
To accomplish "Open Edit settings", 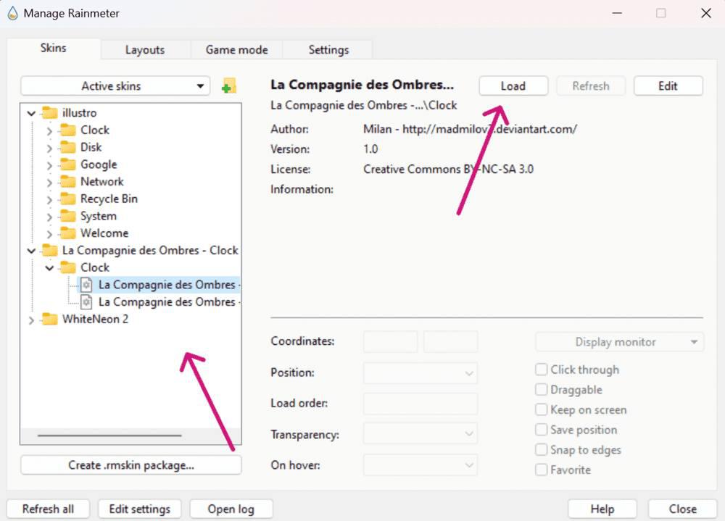I will 140,509.
